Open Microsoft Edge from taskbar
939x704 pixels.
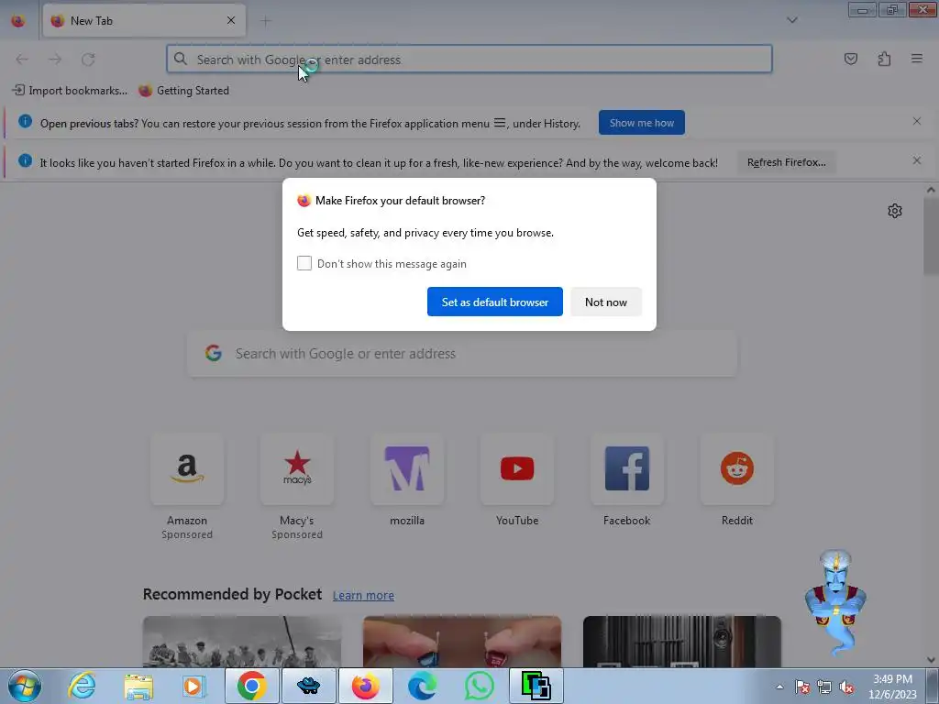tap(422, 686)
